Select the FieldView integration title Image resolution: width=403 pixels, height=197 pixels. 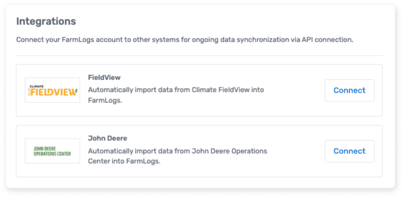point(104,78)
